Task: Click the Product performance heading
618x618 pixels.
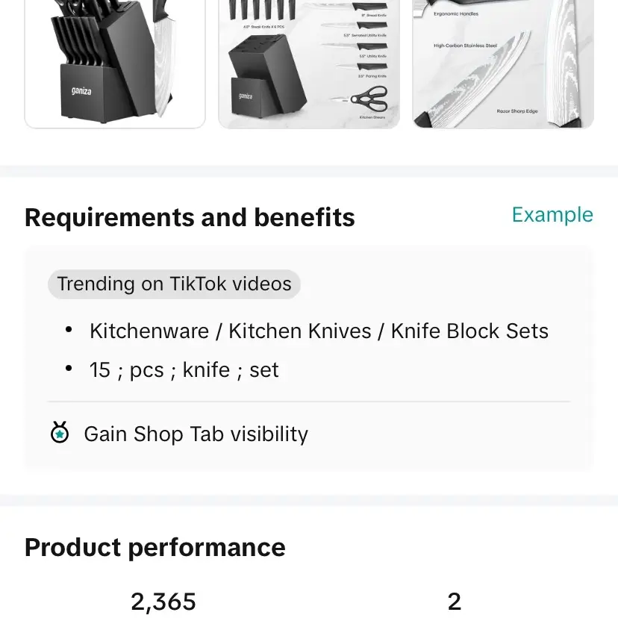Action: click(154, 548)
